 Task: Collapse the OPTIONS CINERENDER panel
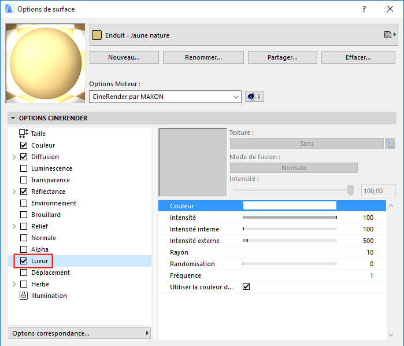(x=13, y=118)
